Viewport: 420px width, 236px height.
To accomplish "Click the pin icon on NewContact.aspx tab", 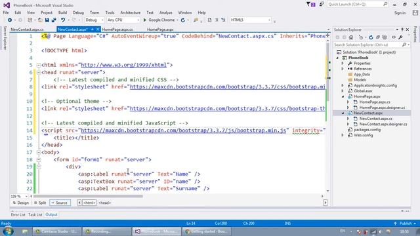I will (93, 29).
